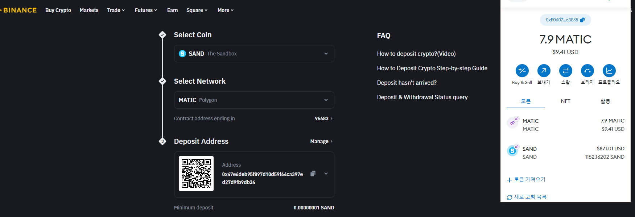Screen dimensions: 635x217
Task: Open Deposit hasn't arrived? FAQ
Action: click(x=407, y=83)
